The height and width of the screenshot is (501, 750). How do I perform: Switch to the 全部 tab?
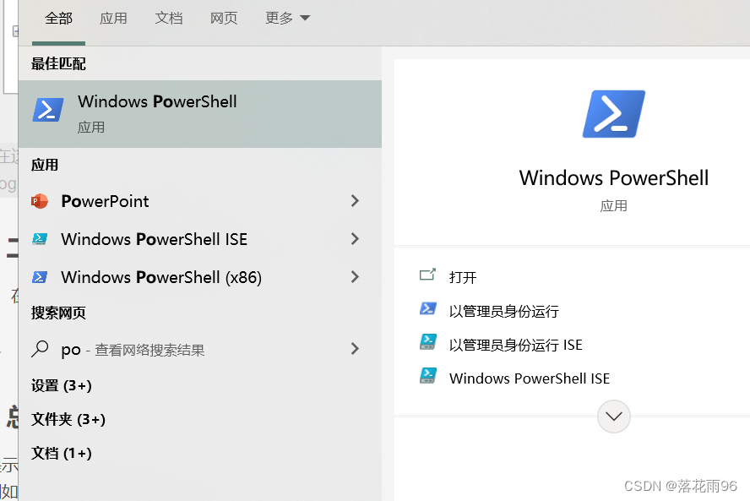(58, 19)
